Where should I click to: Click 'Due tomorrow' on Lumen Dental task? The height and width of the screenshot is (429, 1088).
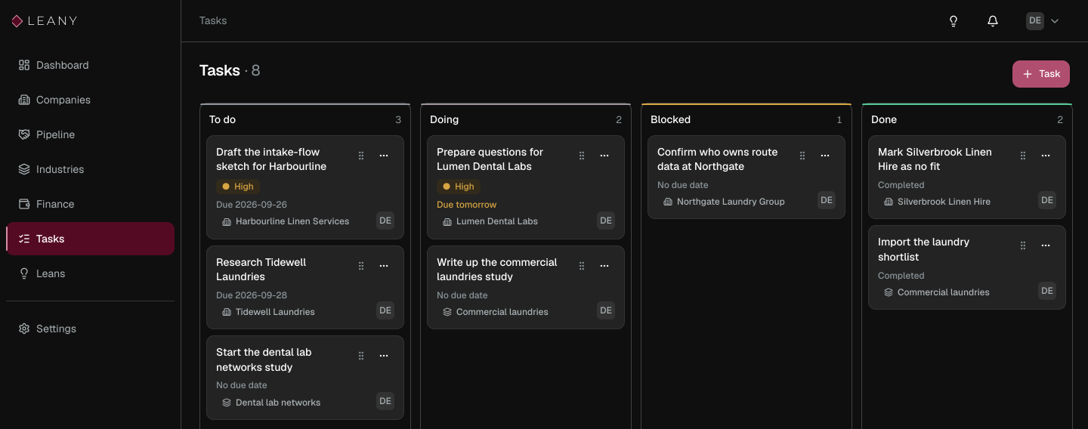(467, 205)
